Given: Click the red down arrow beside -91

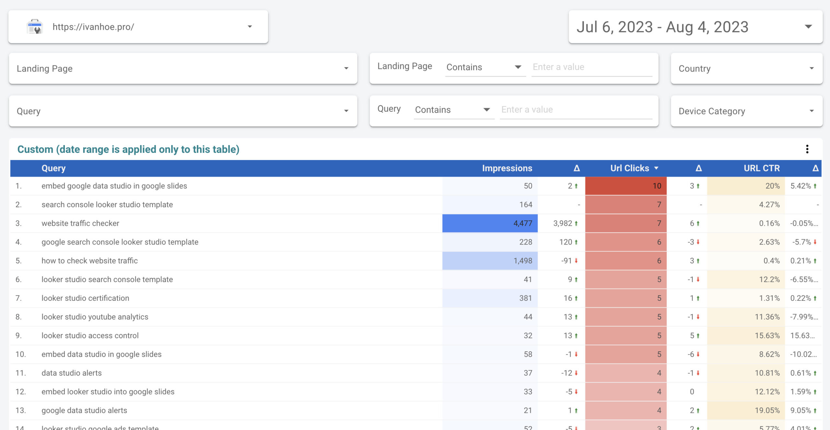Looking at the screenshot, I should [576, 261].
